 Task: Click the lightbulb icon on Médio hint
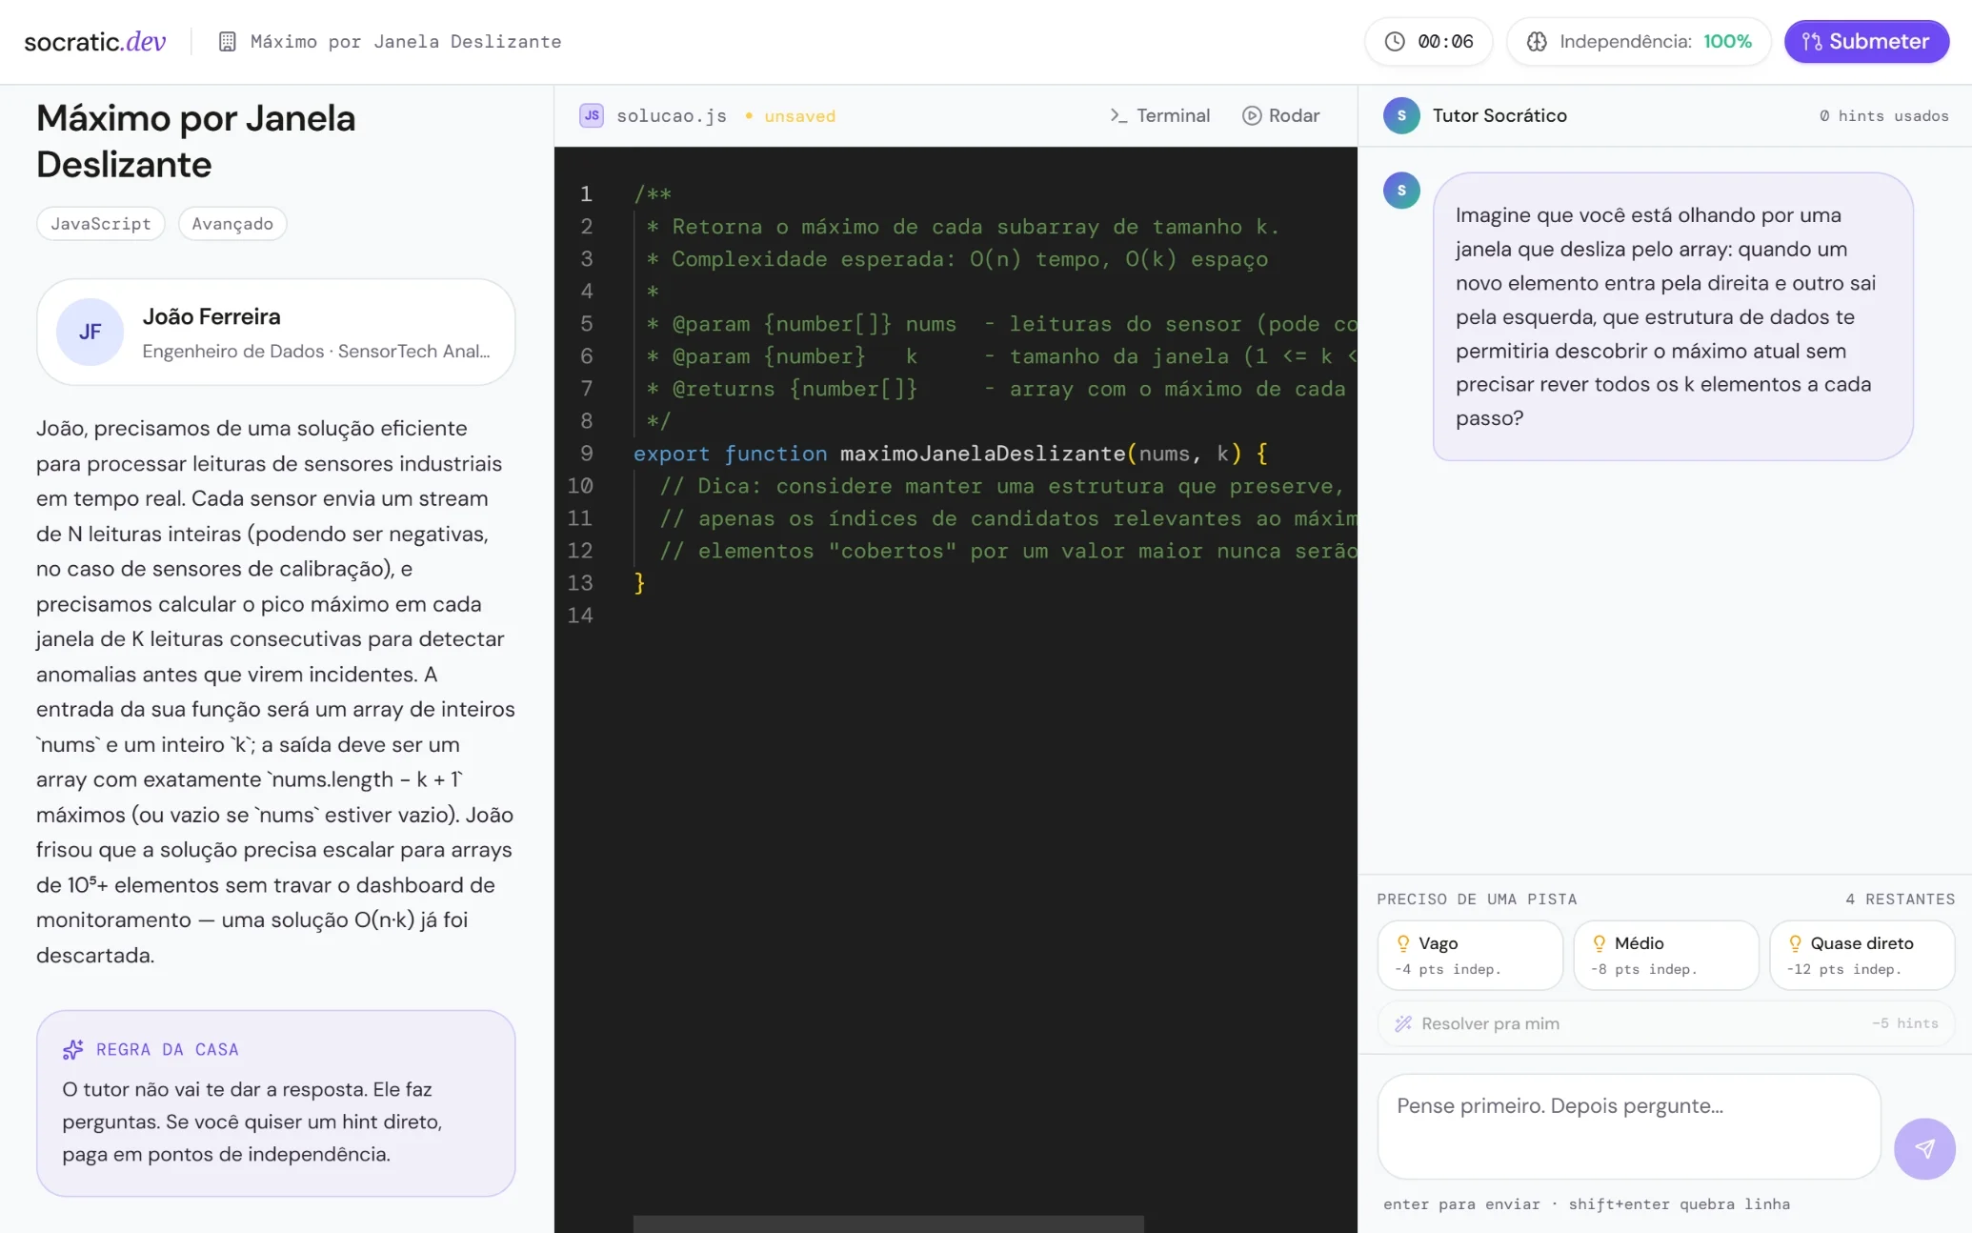[x=1600, y=943]
